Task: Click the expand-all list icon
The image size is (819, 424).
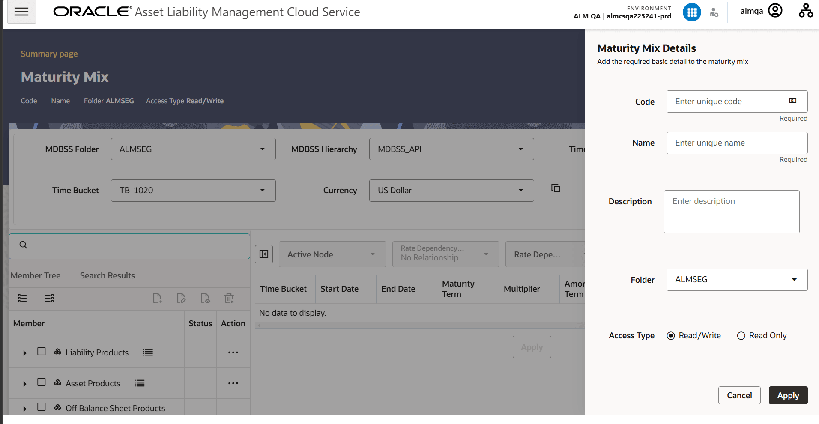Action: coord(22,298)
